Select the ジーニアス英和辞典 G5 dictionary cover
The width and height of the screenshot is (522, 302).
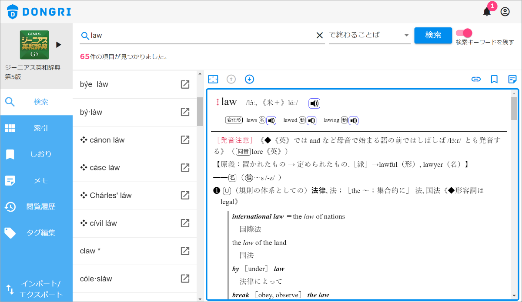(x=34, y=45)
